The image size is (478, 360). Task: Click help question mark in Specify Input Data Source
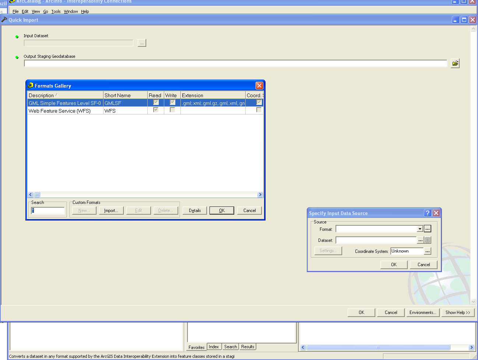[x=428, y=213]
